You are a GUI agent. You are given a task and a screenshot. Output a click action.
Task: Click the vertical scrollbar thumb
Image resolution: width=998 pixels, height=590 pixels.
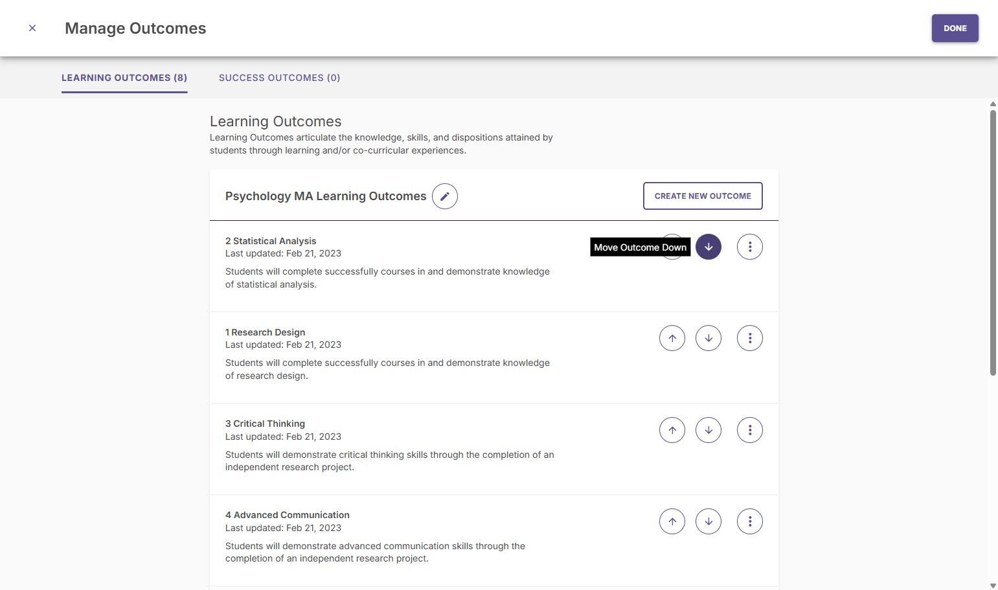coord(993,243)
